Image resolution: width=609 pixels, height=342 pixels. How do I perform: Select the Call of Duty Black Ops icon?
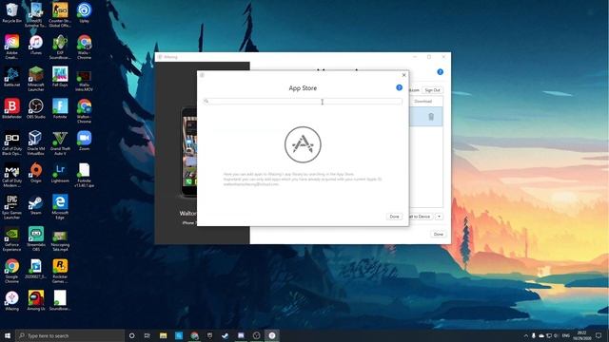[12, 143]
